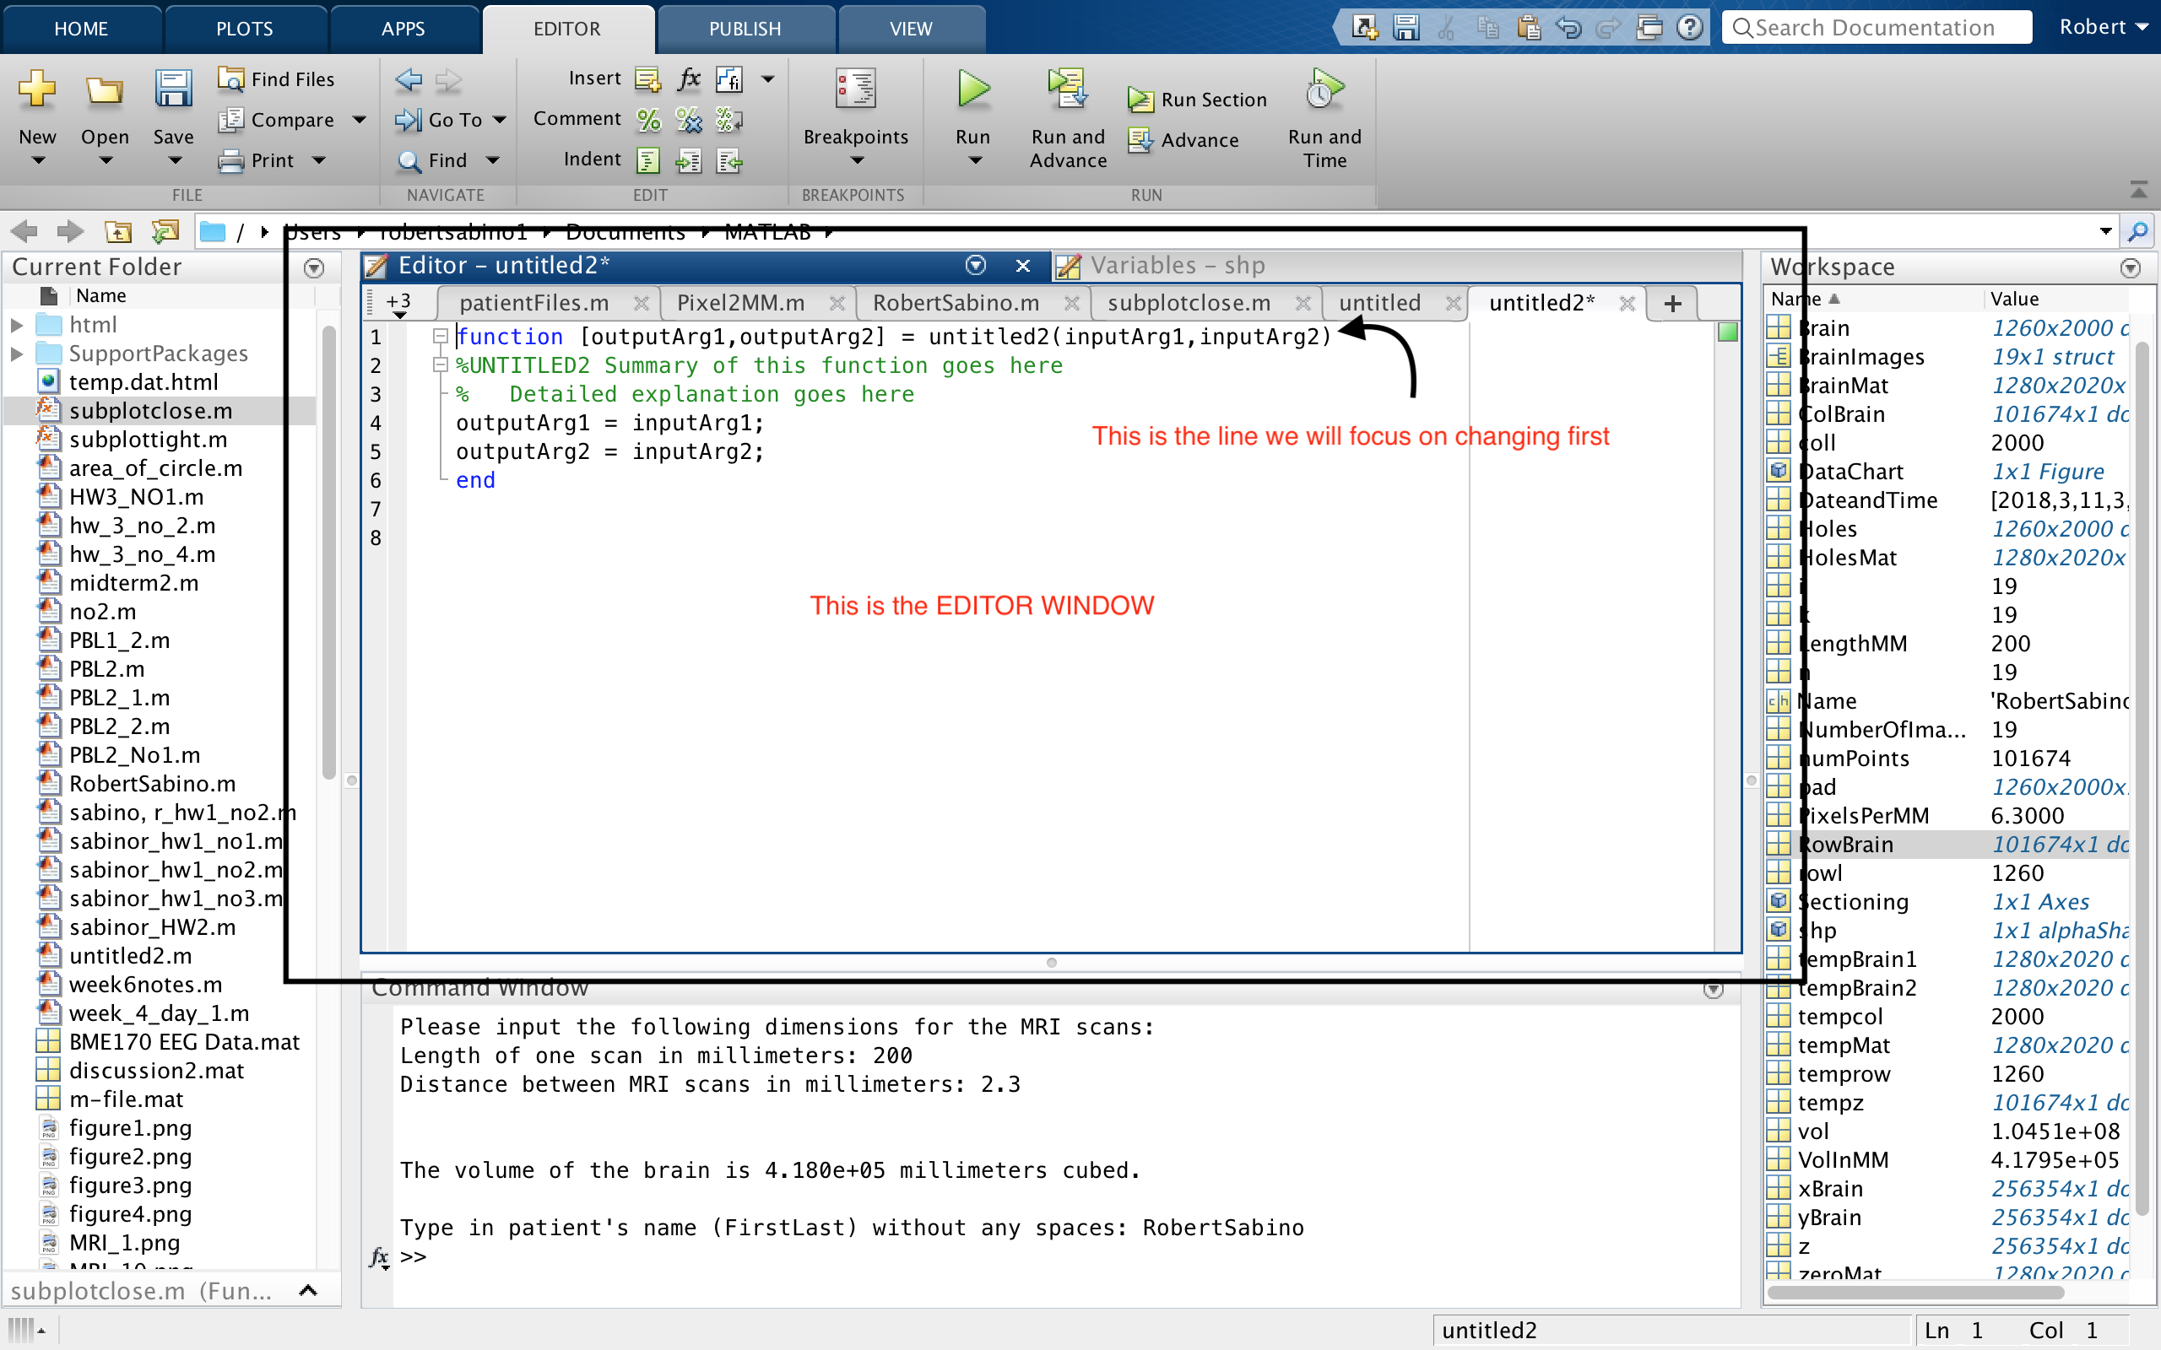
Task: Open Workspace panel actions menu
Action: (x=2131, y=267)
